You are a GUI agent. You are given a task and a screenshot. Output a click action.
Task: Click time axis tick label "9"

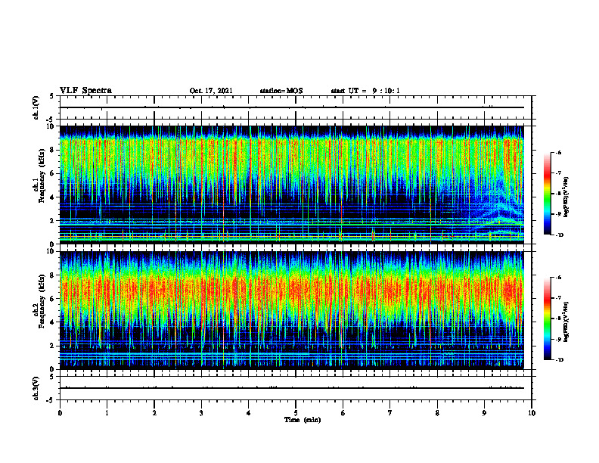tap(484, 413)
